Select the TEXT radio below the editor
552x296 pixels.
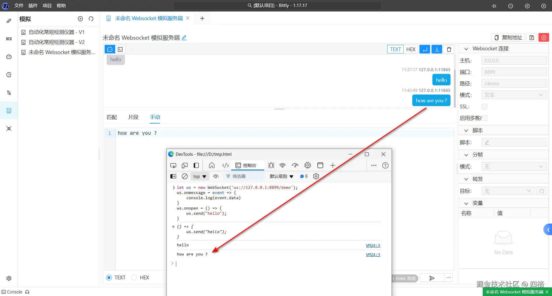(109, 278)
